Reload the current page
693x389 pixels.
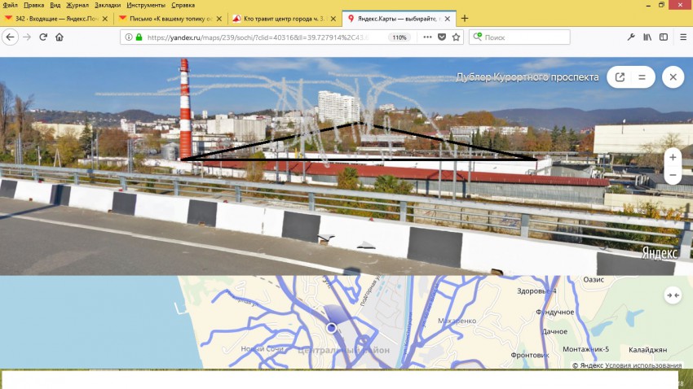pos(42,37)
